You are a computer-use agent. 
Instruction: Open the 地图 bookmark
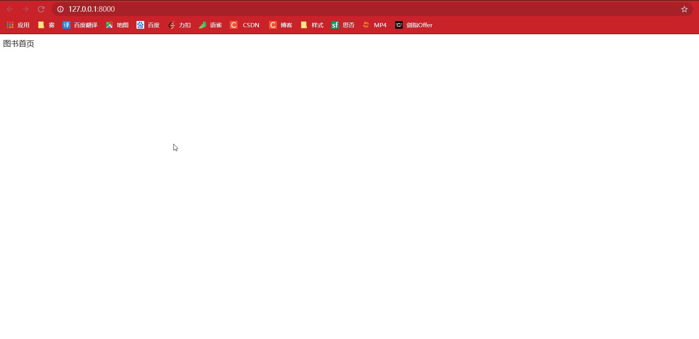pos(117,25)
